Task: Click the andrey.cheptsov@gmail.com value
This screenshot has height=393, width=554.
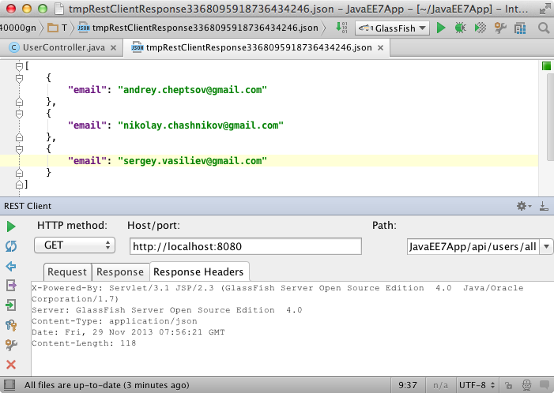Action: (193, 90)
